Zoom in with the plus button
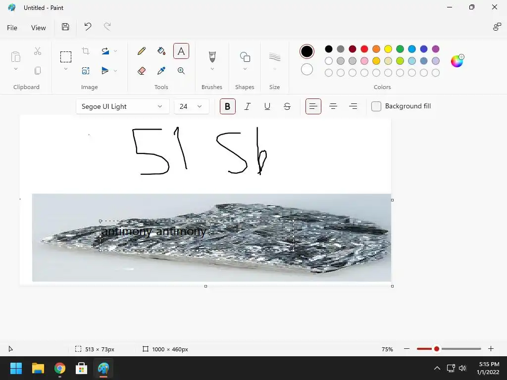Screen dimensions: 507x380 click(491, 349)
